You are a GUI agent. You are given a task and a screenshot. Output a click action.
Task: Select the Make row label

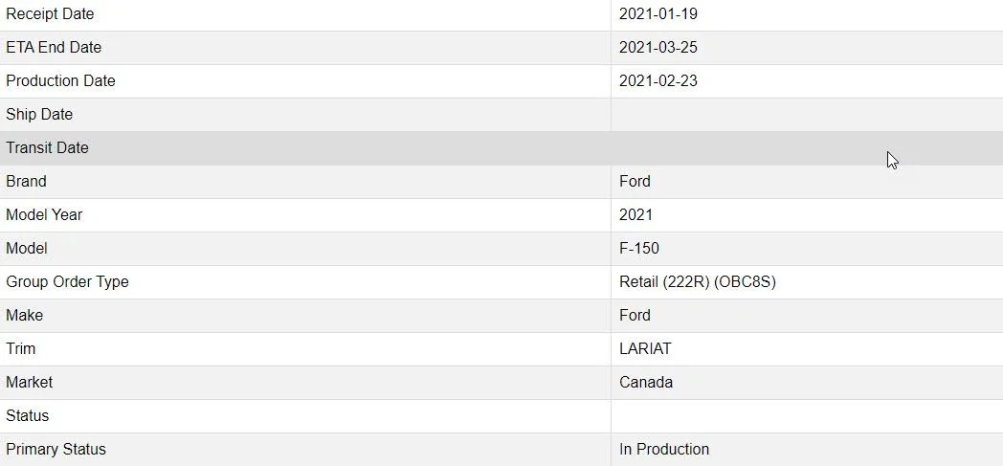[24, 315]
